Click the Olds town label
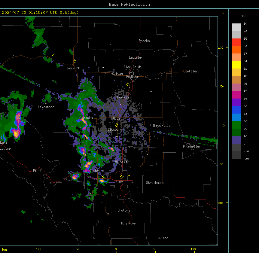Image resolution: width=259 pixels, height=253 pixels. click(117, 118)
